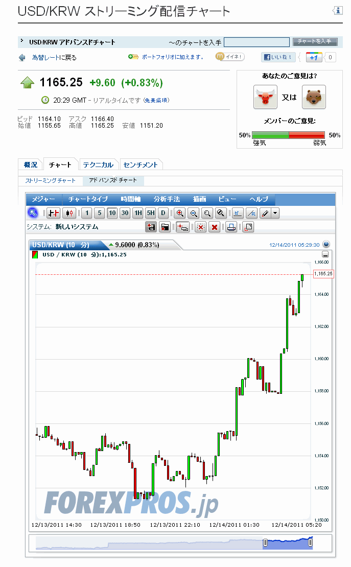Click the red X delete icon
351x567 pixels.
(x=215, y=227)
